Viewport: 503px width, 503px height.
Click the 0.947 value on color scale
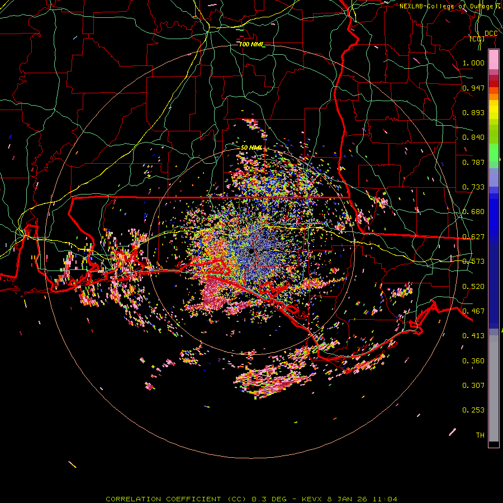473,88
